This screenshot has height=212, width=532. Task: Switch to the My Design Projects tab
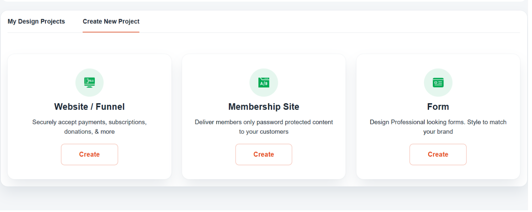(x=36, y=21)
